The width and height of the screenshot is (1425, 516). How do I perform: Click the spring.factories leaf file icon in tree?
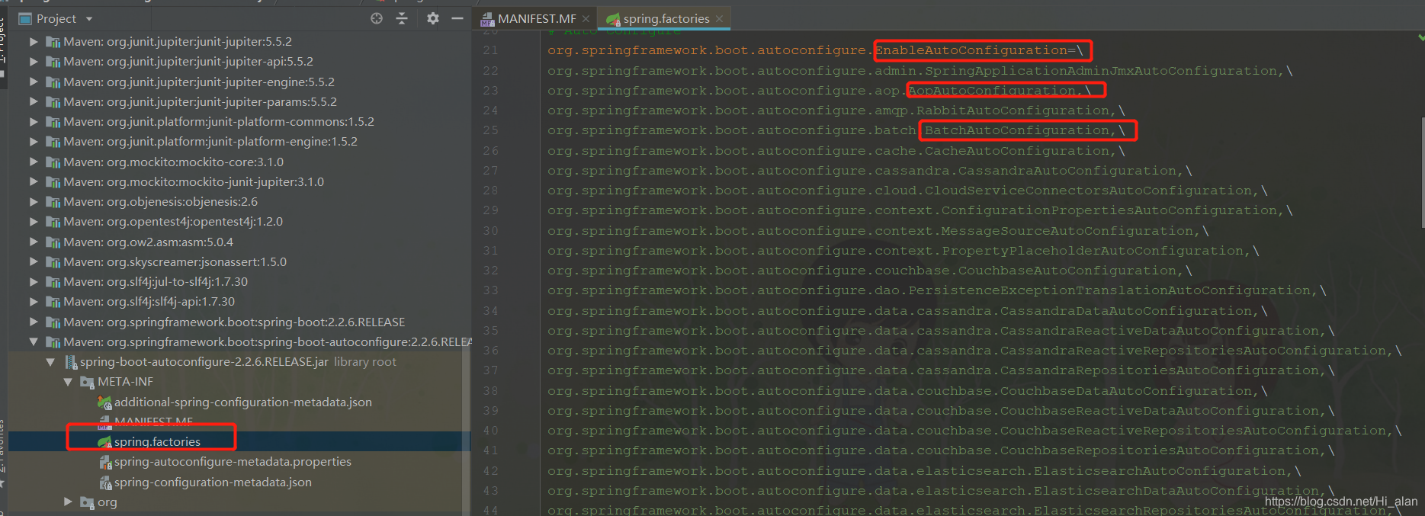(x=104, y=442)
